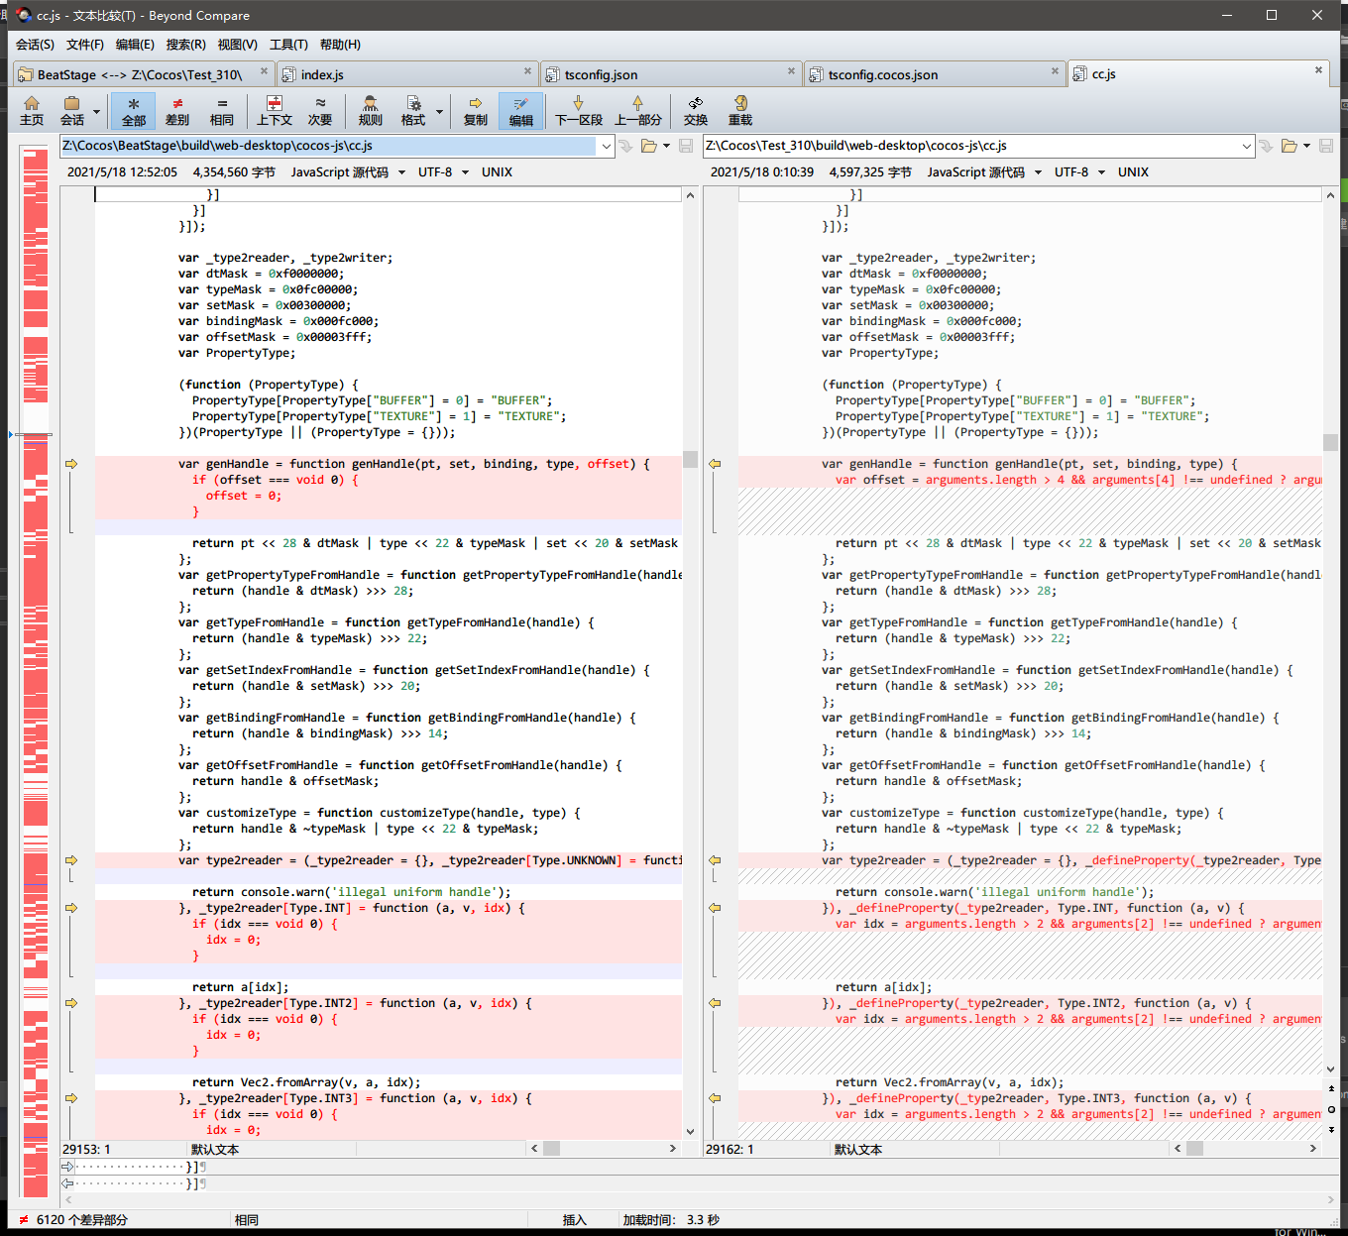The width and height of the screenshot is (1348, 1236).
Task: Open the 视图(V) menu
Action: pos(238,45)
